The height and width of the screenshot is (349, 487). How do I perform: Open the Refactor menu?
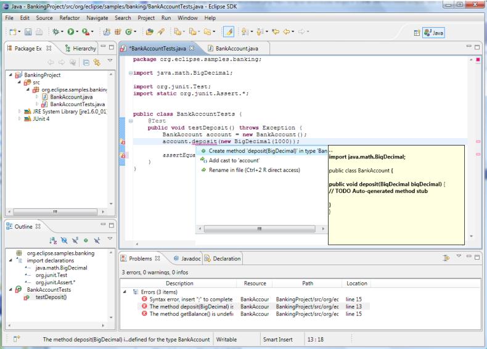pyautogui.click(x=70, y=18)
